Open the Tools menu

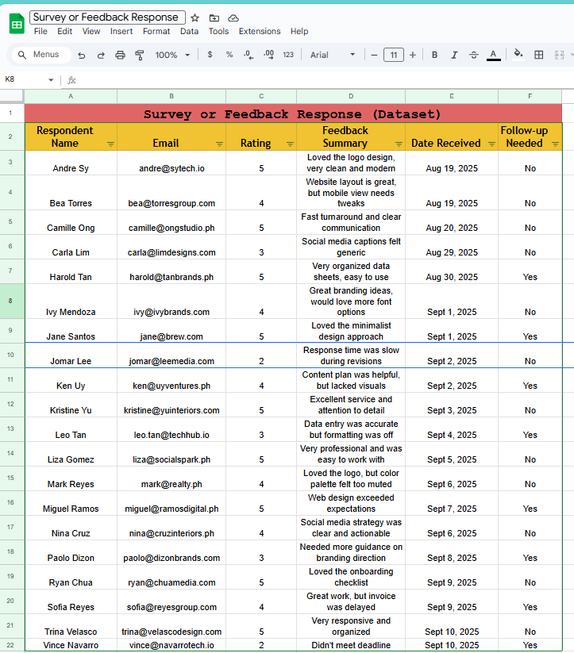[x=218, y=31]
